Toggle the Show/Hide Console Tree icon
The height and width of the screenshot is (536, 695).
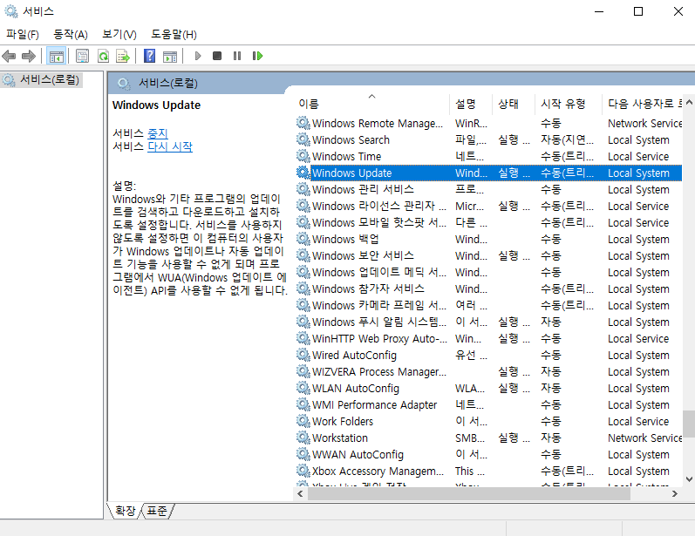pos(57,56)
